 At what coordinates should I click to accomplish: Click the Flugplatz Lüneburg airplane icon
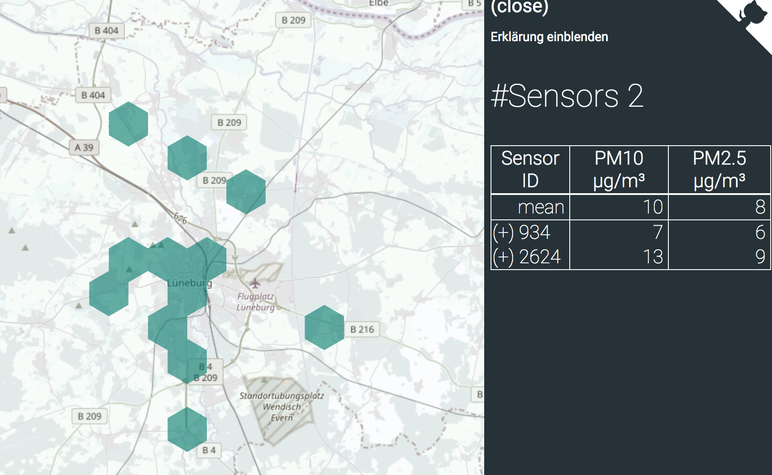coord(255,284)
